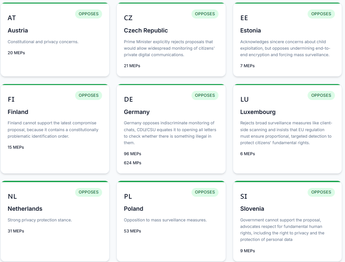Click the Finland card heading

tap(18, 112)
